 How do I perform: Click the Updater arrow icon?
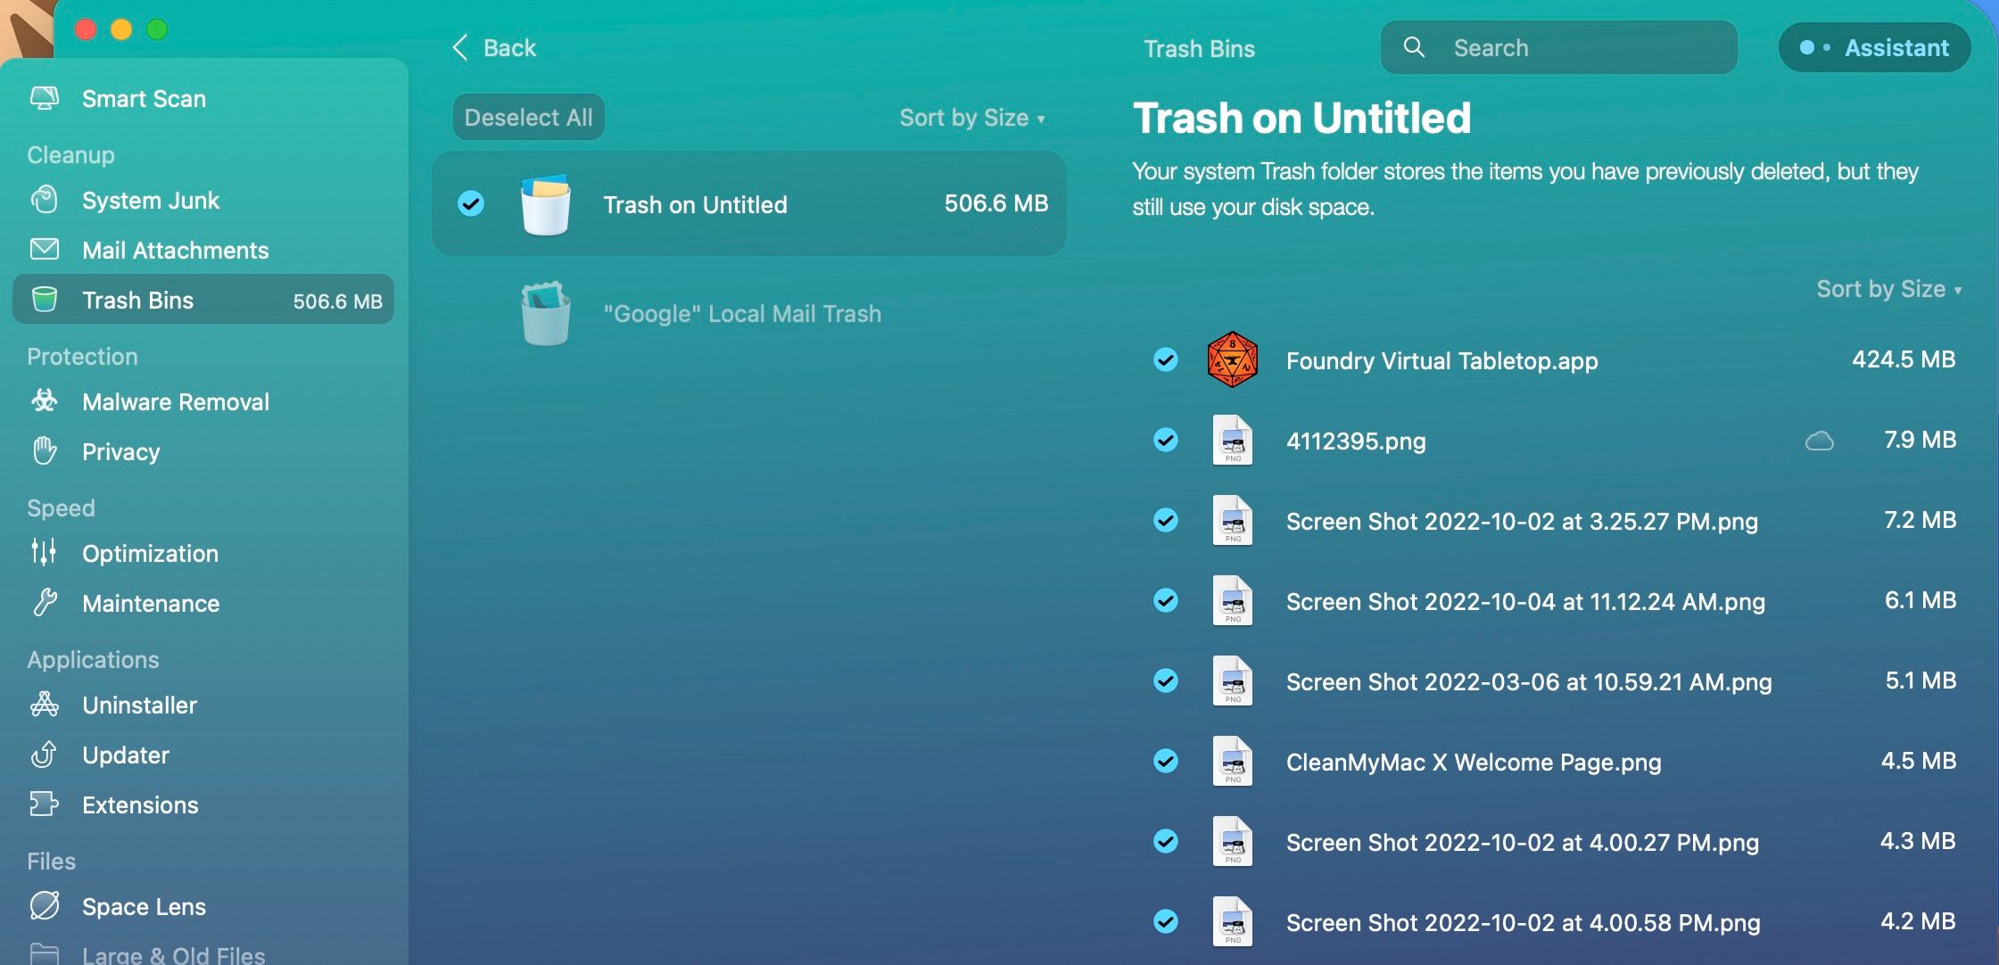click(x=45, y=755)
